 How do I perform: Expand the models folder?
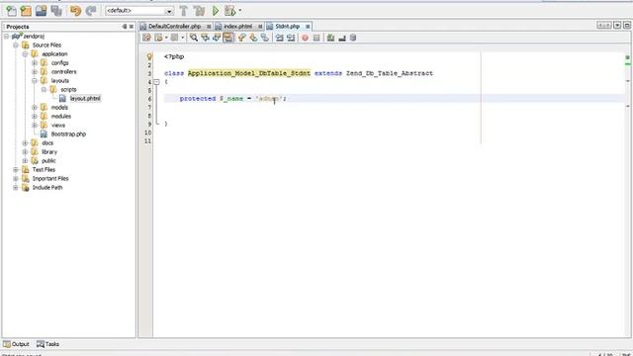point(35,108)
